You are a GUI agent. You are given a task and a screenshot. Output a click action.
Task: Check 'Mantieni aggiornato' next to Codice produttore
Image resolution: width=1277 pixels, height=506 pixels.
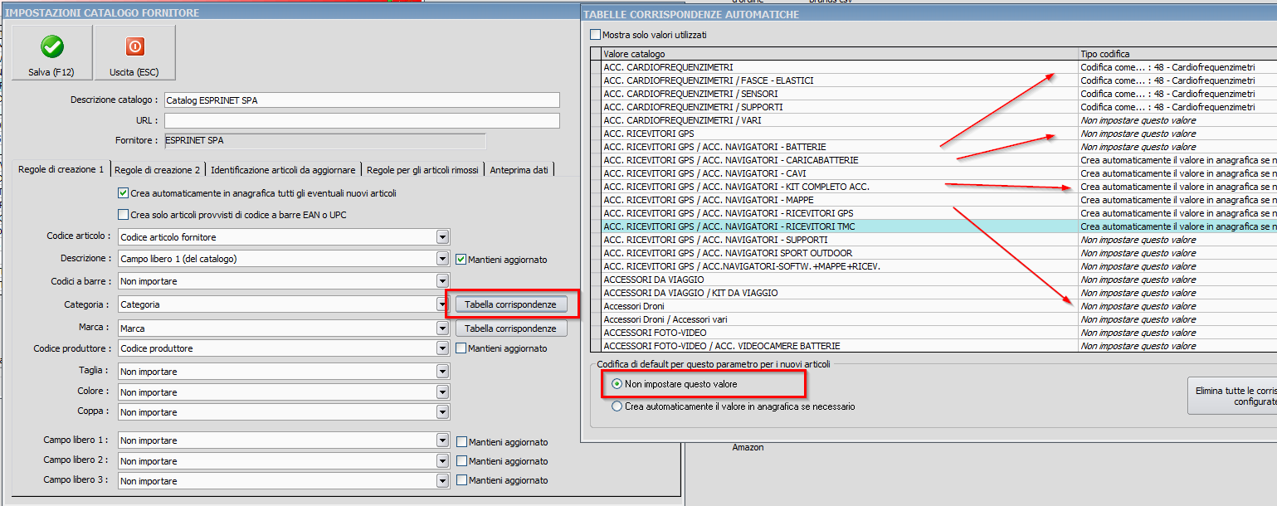(x=461, y=348)
